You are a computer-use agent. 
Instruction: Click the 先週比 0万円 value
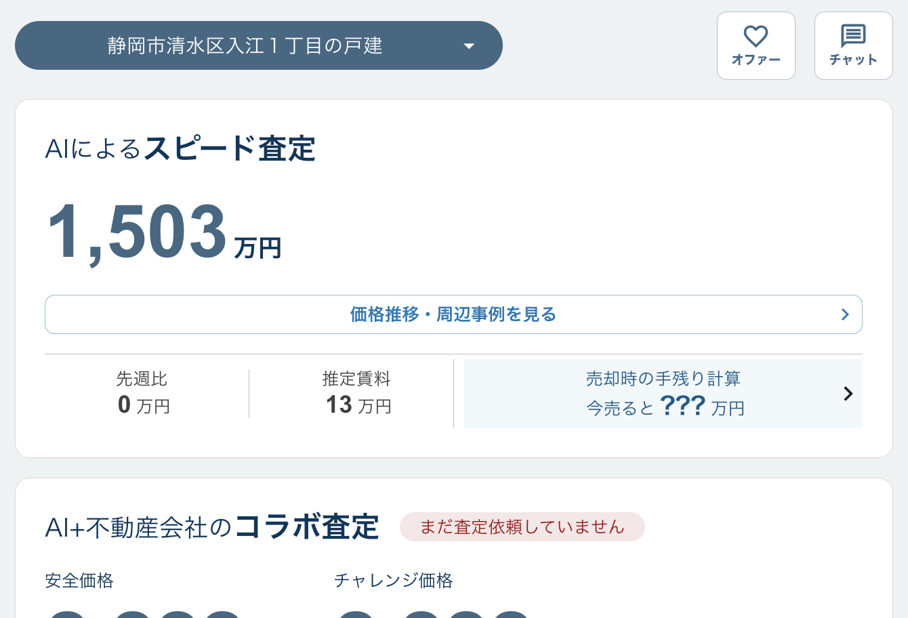point(143,405)
